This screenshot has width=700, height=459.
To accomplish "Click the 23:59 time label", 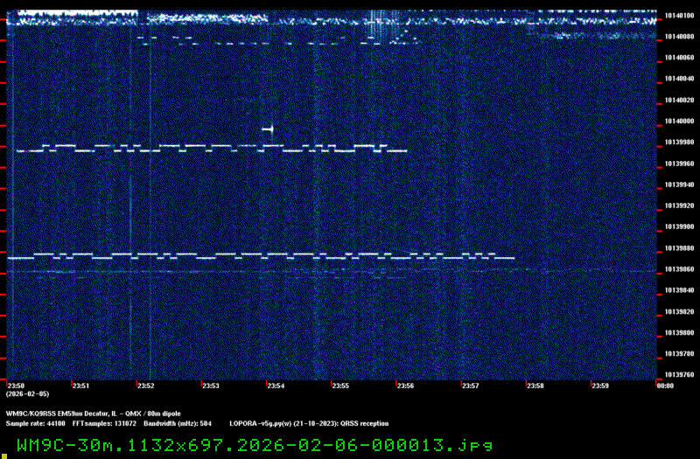I will click(x=600, y=386).
